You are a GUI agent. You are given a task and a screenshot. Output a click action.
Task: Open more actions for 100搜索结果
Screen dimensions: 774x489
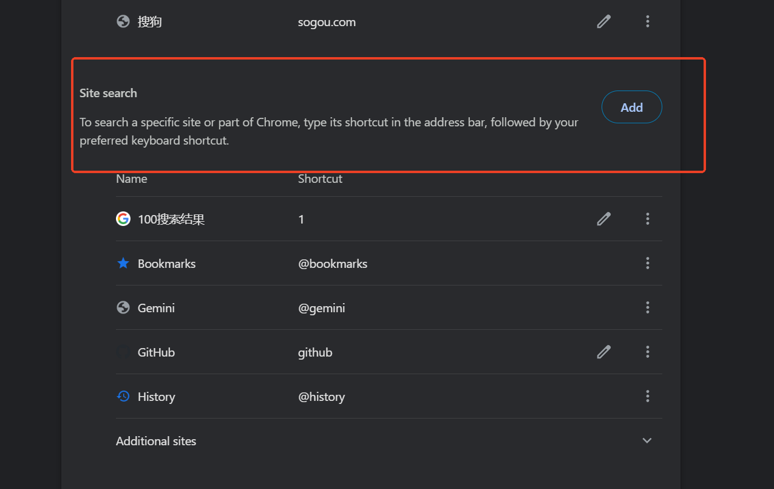[x=648, y=219]
